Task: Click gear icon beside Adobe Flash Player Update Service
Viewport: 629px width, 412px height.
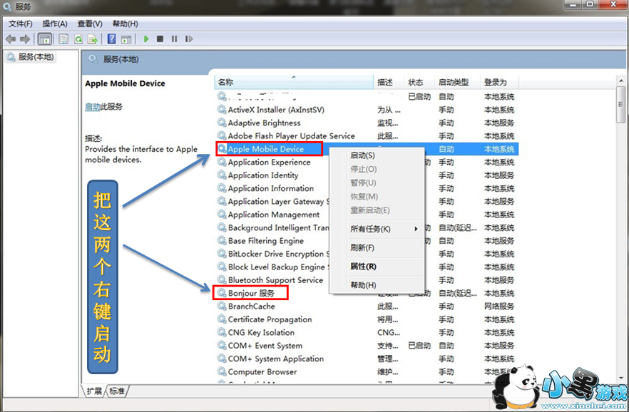Action: [x=221, y=135]
